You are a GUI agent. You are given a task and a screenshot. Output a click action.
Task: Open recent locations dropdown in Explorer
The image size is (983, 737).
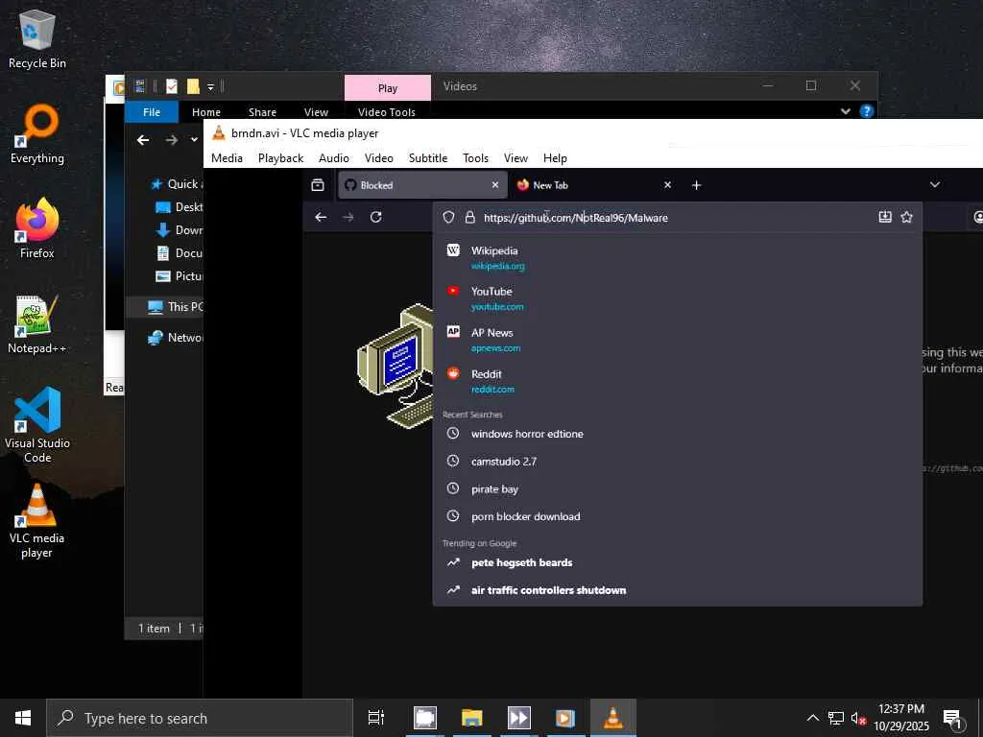click(194, 140)
